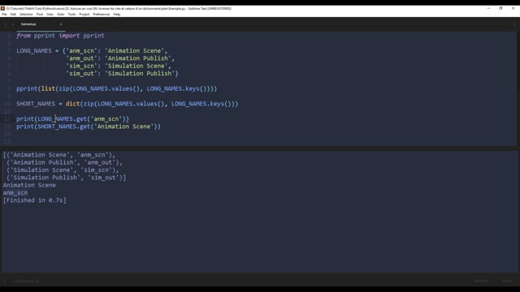The height and width of the screenshot is (292, 520).
Task: Open the Preferences menu
Action: (x=101, y=15)
